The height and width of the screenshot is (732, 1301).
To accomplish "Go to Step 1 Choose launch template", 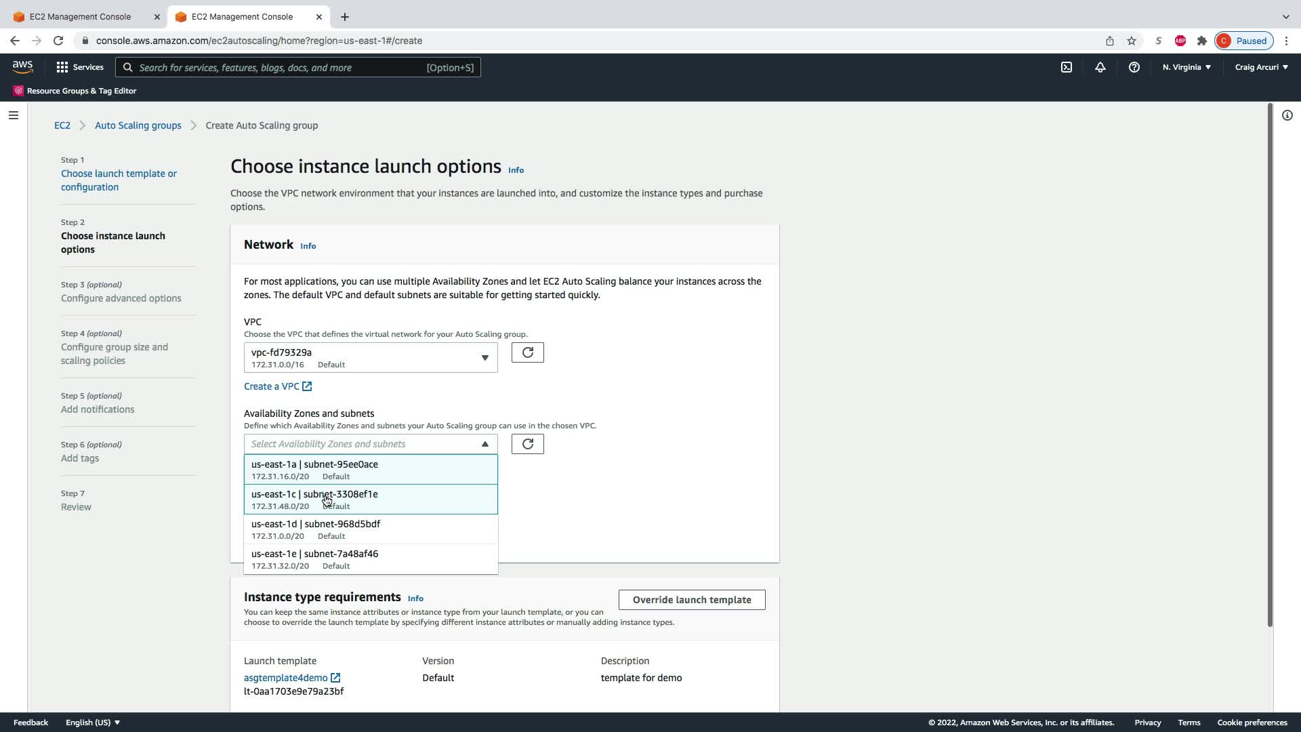I will [119, 180].
